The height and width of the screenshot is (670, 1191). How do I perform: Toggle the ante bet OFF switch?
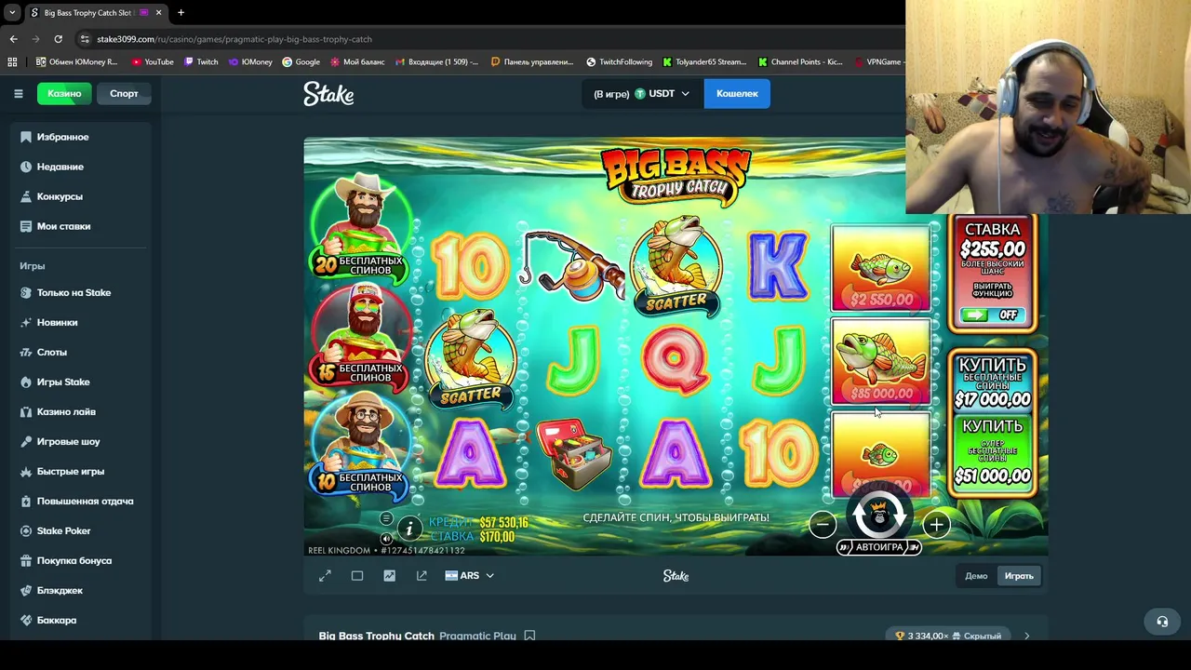992,315
